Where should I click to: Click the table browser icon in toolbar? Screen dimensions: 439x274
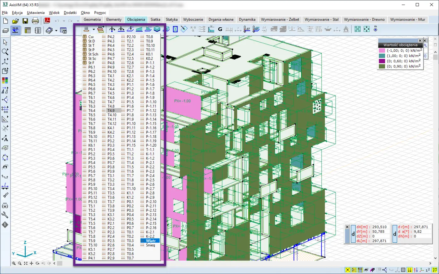28,30
